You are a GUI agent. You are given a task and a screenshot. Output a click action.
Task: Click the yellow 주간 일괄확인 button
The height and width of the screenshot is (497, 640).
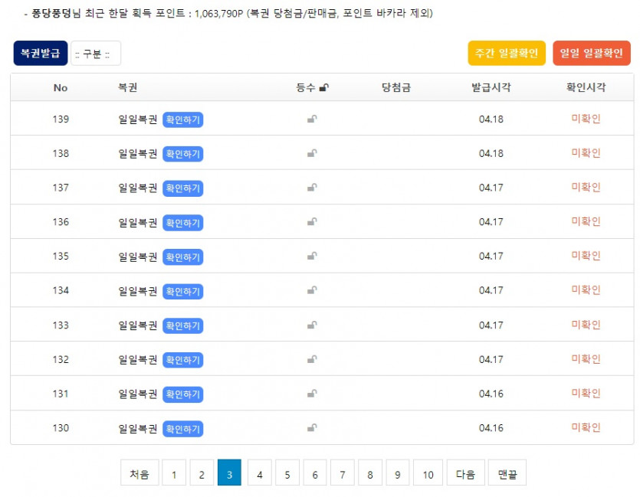pos(507,53)
